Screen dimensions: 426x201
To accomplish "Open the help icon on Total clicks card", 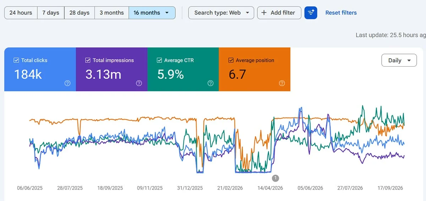I will pyautogui.click(x=67, y=83).
